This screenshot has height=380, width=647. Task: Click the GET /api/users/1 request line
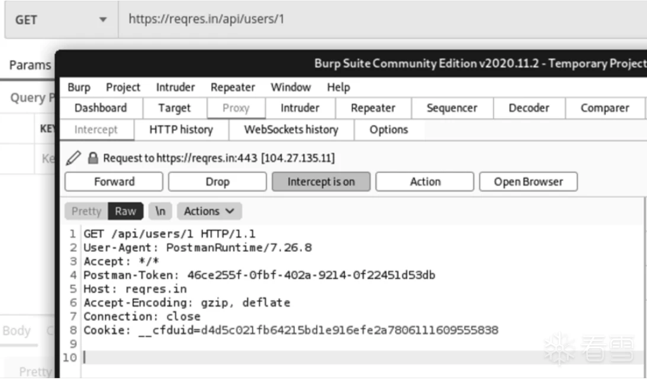[x=169, y=234]
